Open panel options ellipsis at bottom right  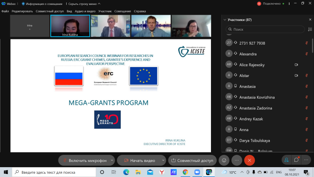pyautogui.click(x=306, y=160)
